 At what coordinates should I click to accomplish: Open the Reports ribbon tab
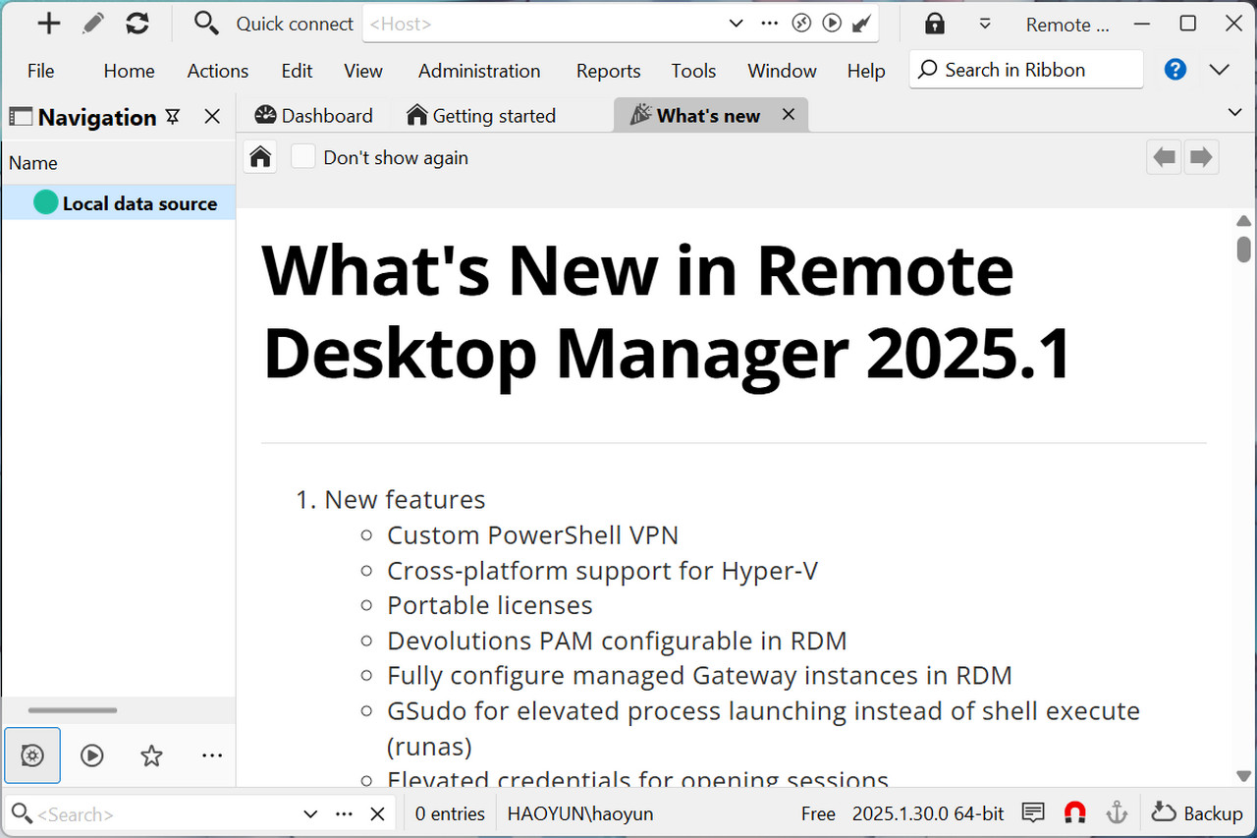[609, 71]
